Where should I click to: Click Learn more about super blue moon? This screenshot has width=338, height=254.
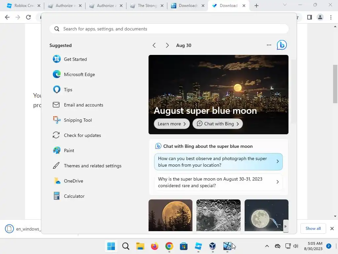coord(172,124)
